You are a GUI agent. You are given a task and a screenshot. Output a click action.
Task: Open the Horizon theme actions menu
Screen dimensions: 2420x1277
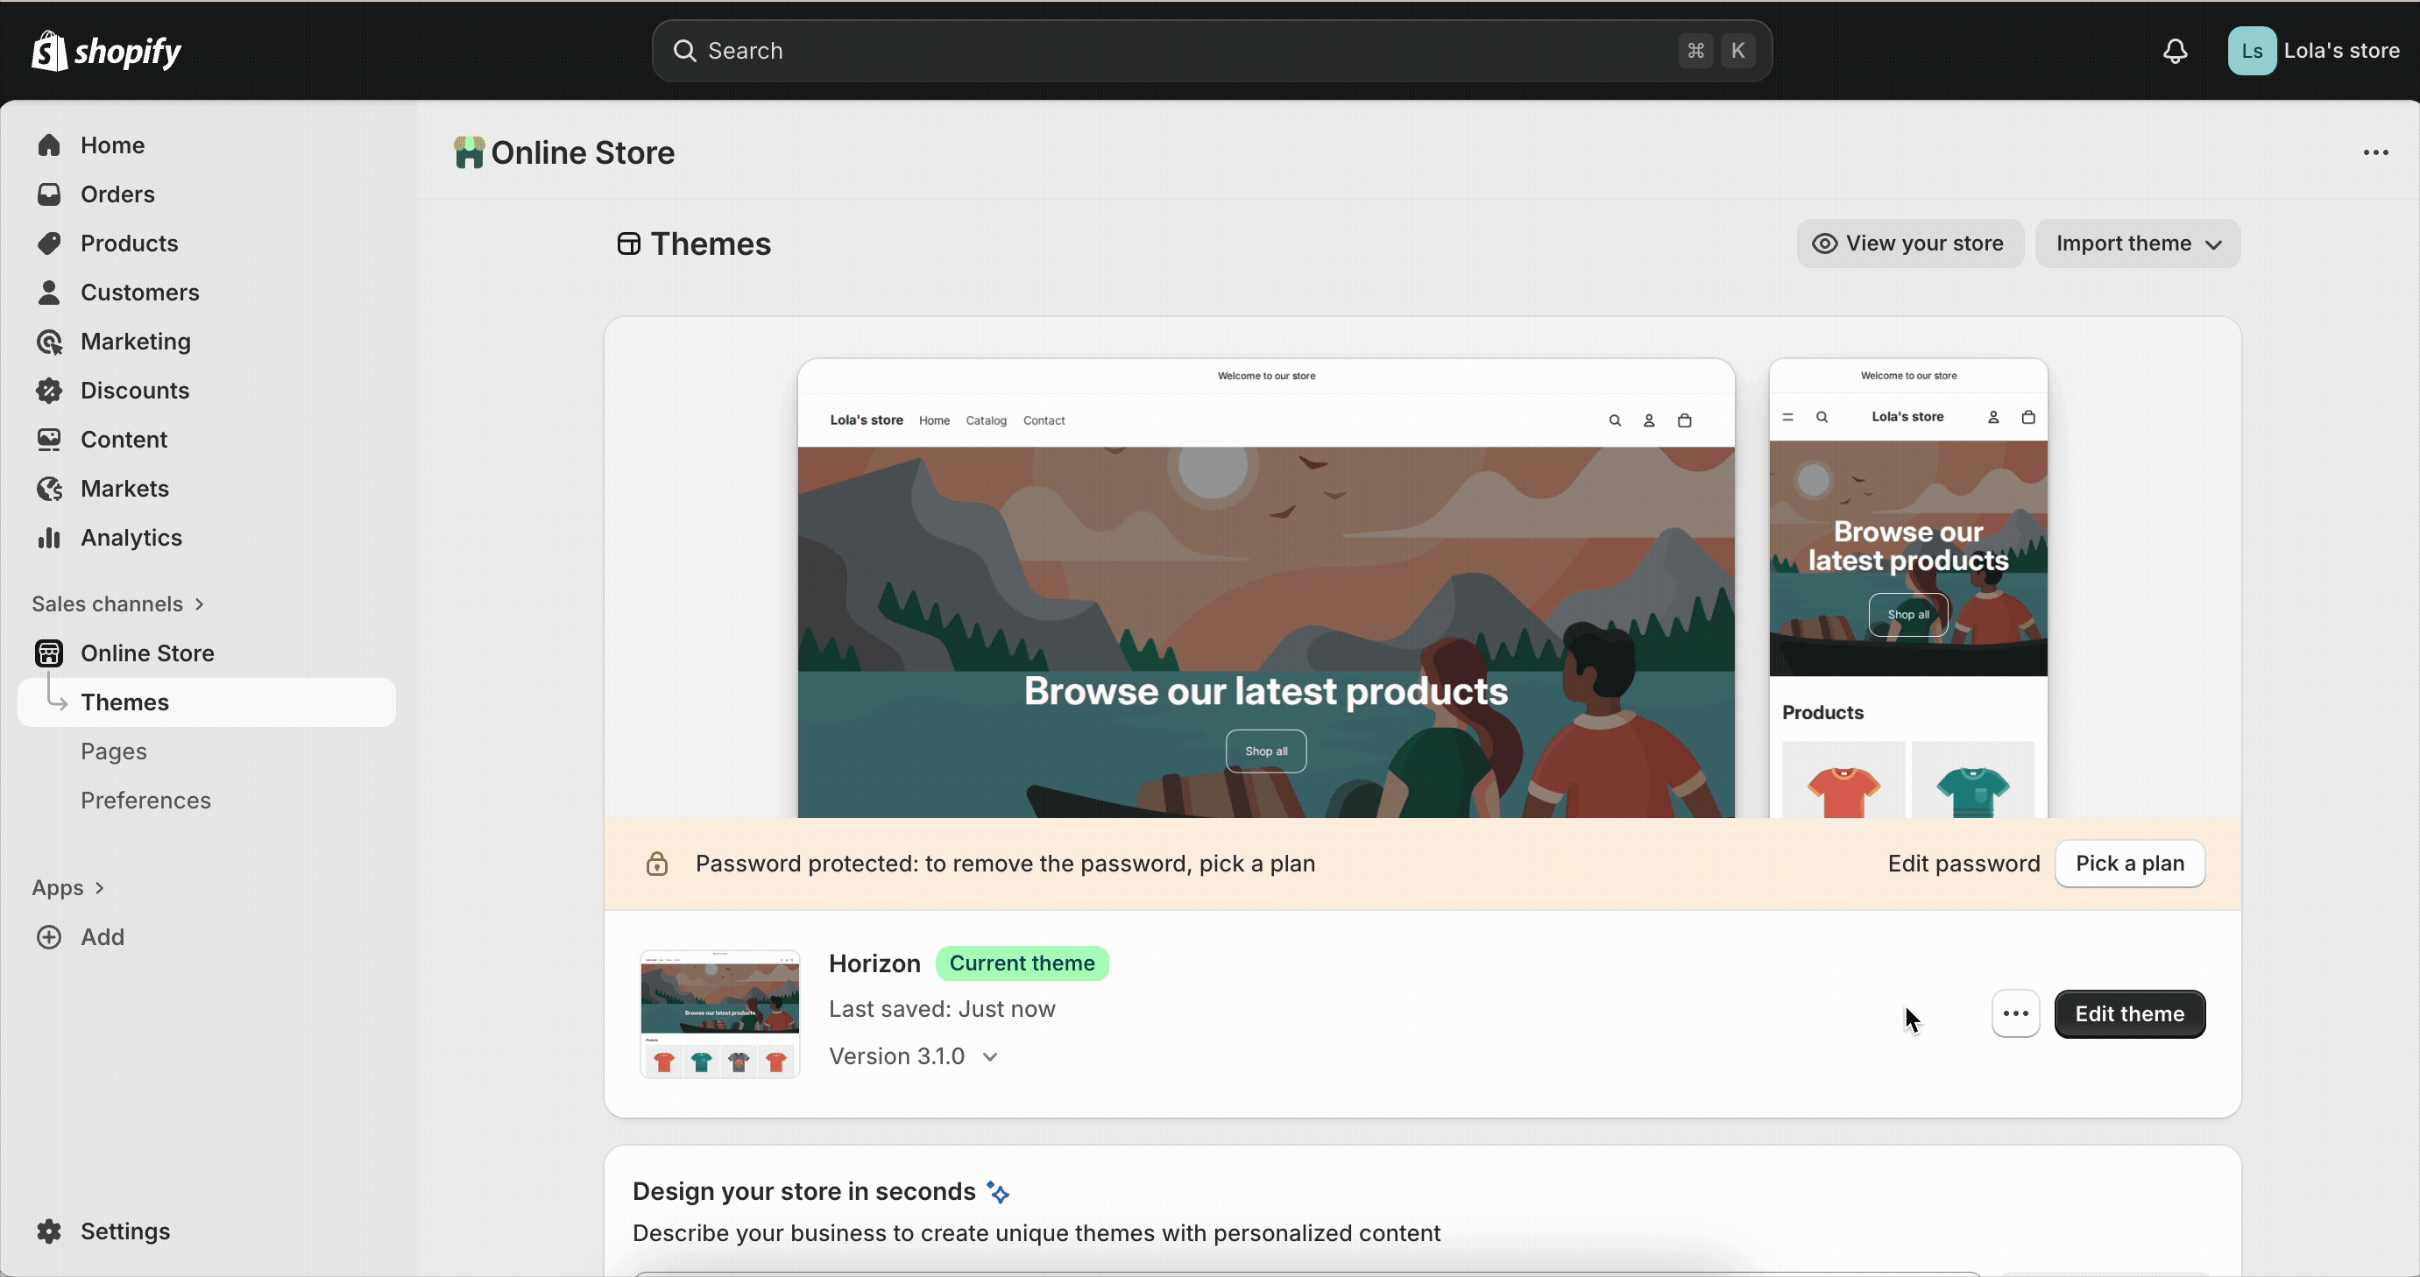(2015, 1014)
